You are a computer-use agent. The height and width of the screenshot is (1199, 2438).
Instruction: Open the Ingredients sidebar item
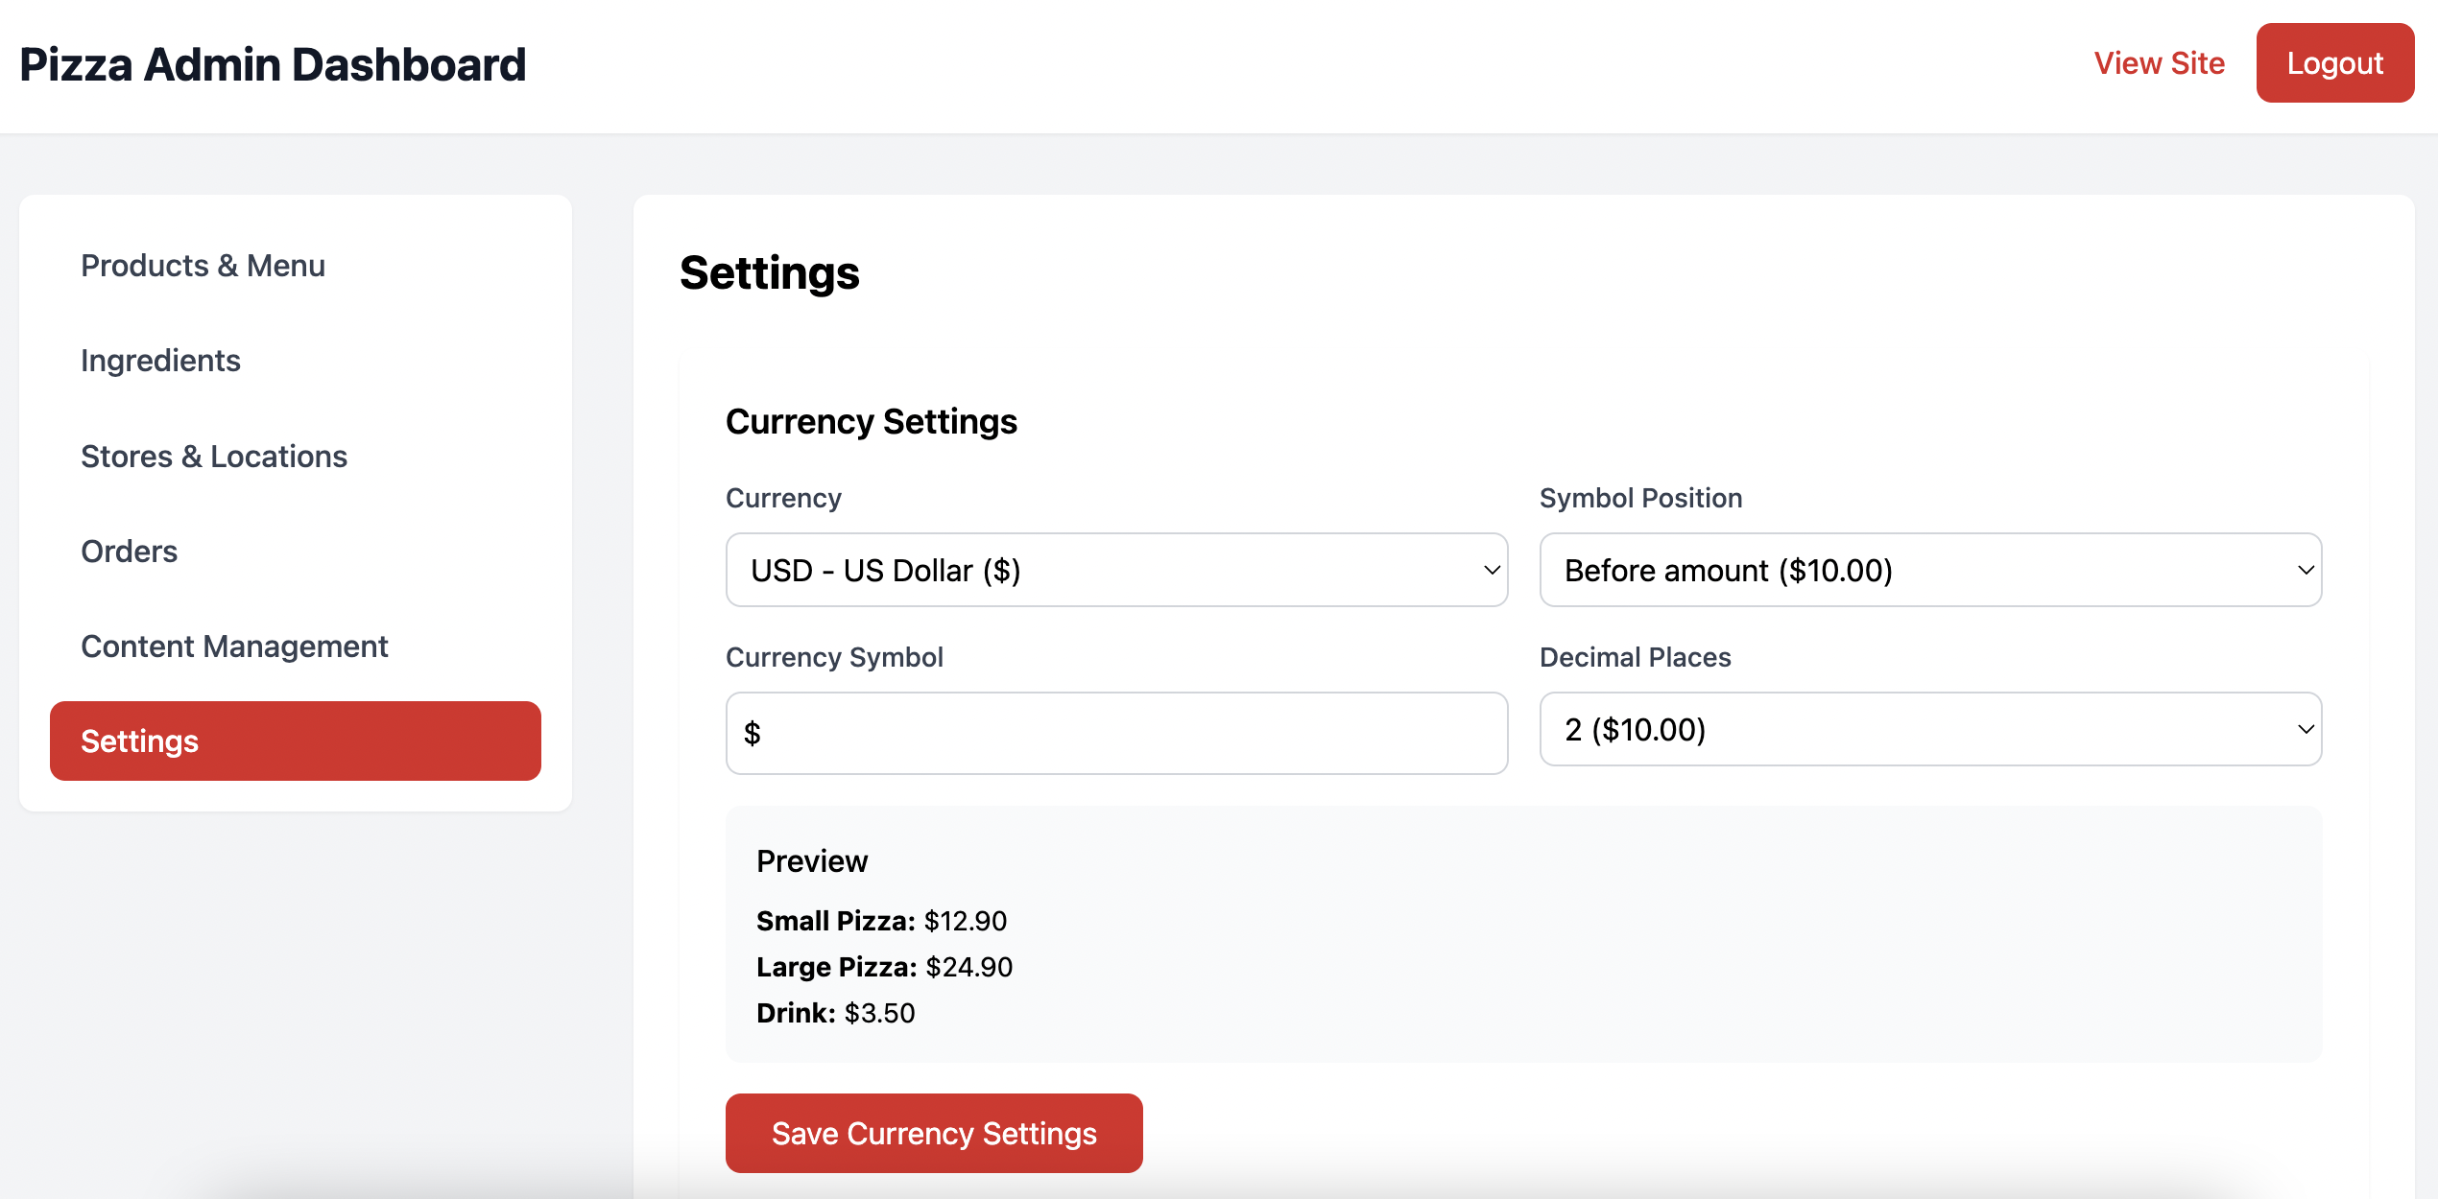click(160, 361)
